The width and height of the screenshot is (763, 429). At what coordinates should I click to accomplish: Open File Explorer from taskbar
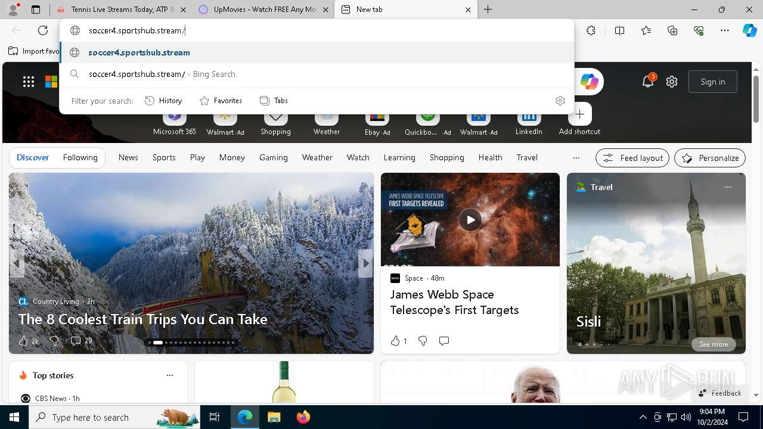pyautogui.click(x=274, y=417)
